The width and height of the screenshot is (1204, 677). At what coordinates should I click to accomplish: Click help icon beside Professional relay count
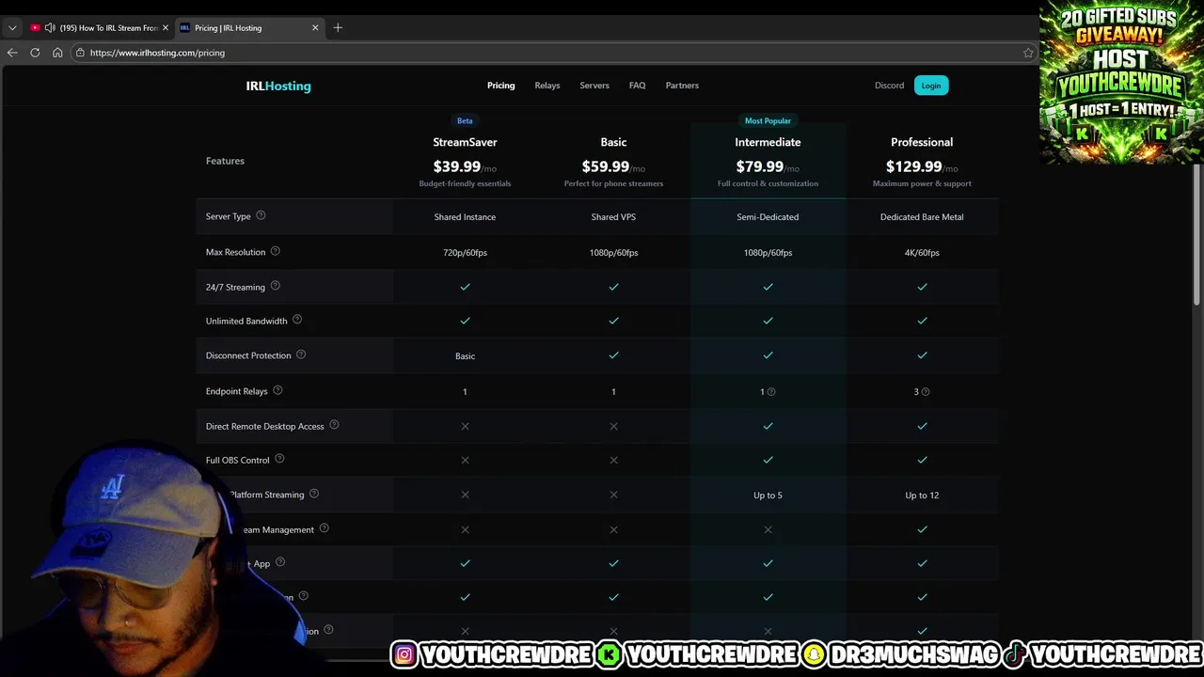coord(926,391)
